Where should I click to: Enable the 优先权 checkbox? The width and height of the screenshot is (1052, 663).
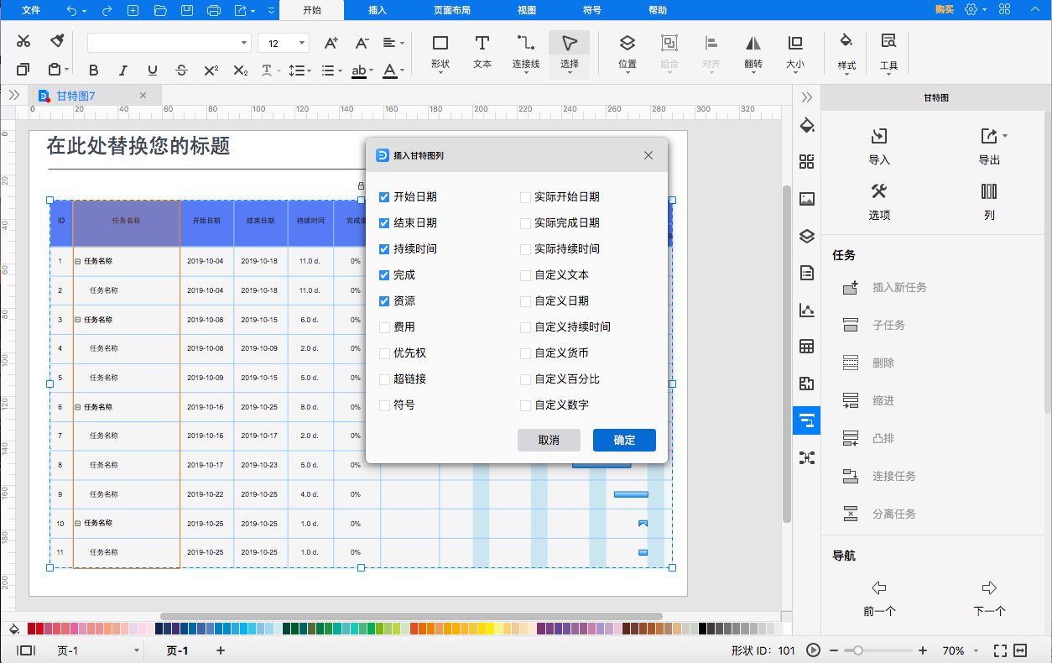tap(384, 353)
